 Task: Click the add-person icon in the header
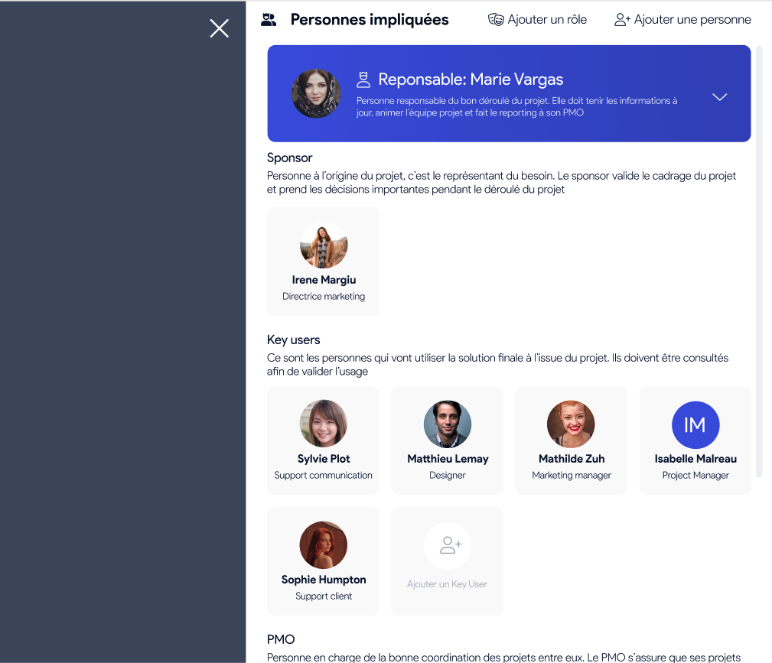[622, 20]
